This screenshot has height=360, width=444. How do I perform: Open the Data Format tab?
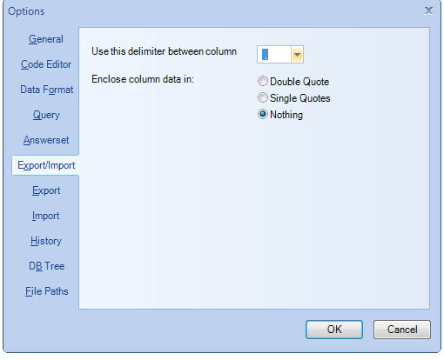click(x=46, y=90)
